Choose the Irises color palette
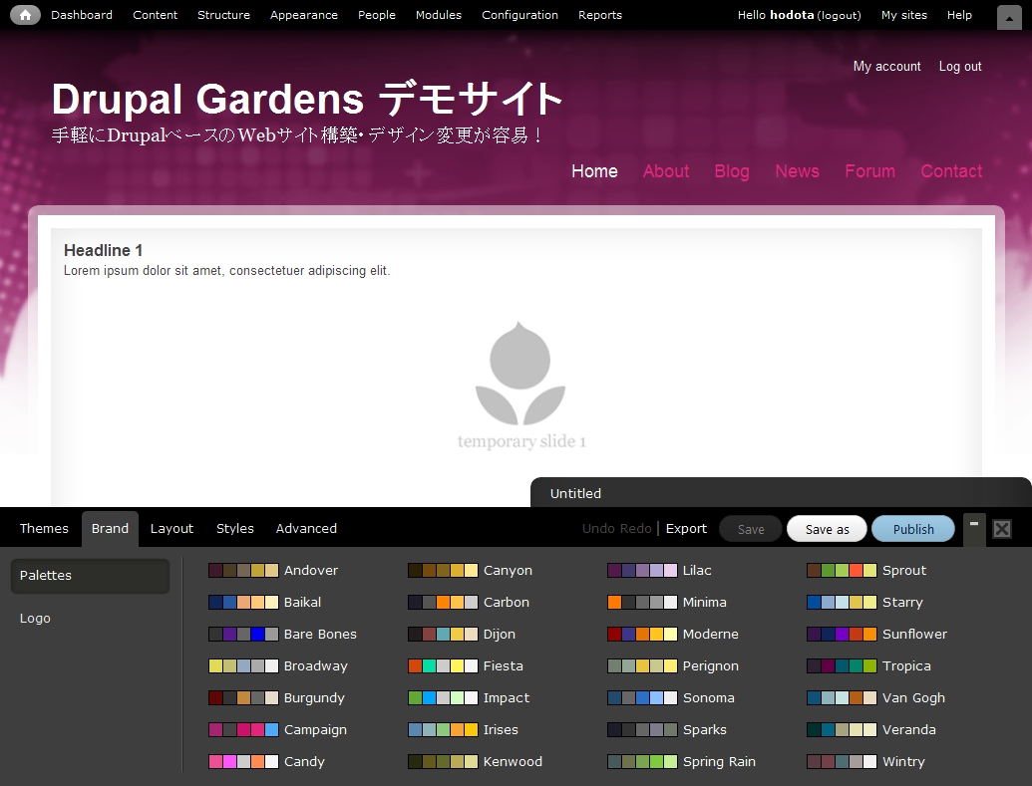The image size is (1032, 786). click(x=463, y=729)
